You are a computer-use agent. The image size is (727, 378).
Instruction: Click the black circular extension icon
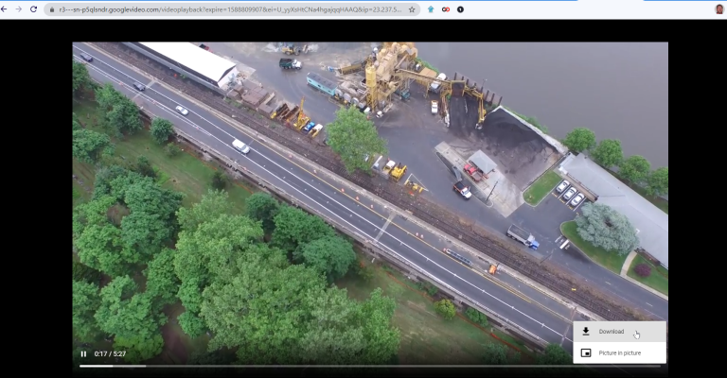point(460,9)
